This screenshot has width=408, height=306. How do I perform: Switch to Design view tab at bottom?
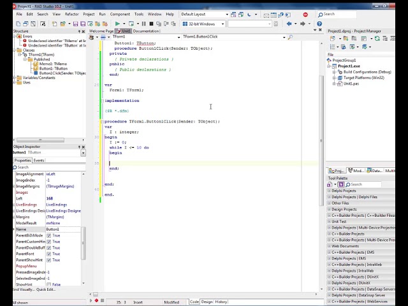pos(207,302)
